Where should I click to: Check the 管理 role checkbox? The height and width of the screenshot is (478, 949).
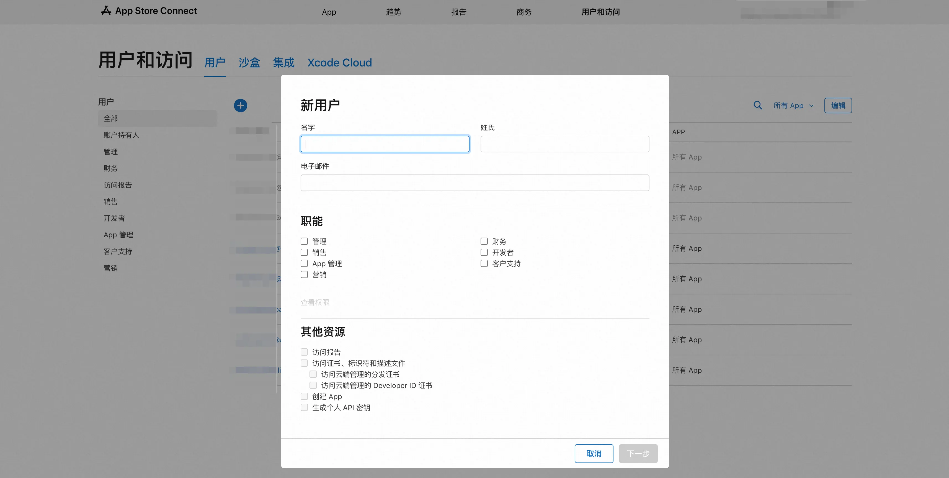tap(304, 241)
